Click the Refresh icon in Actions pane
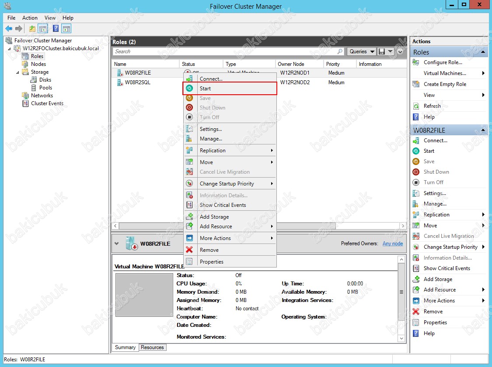 (x=416, y=106)
